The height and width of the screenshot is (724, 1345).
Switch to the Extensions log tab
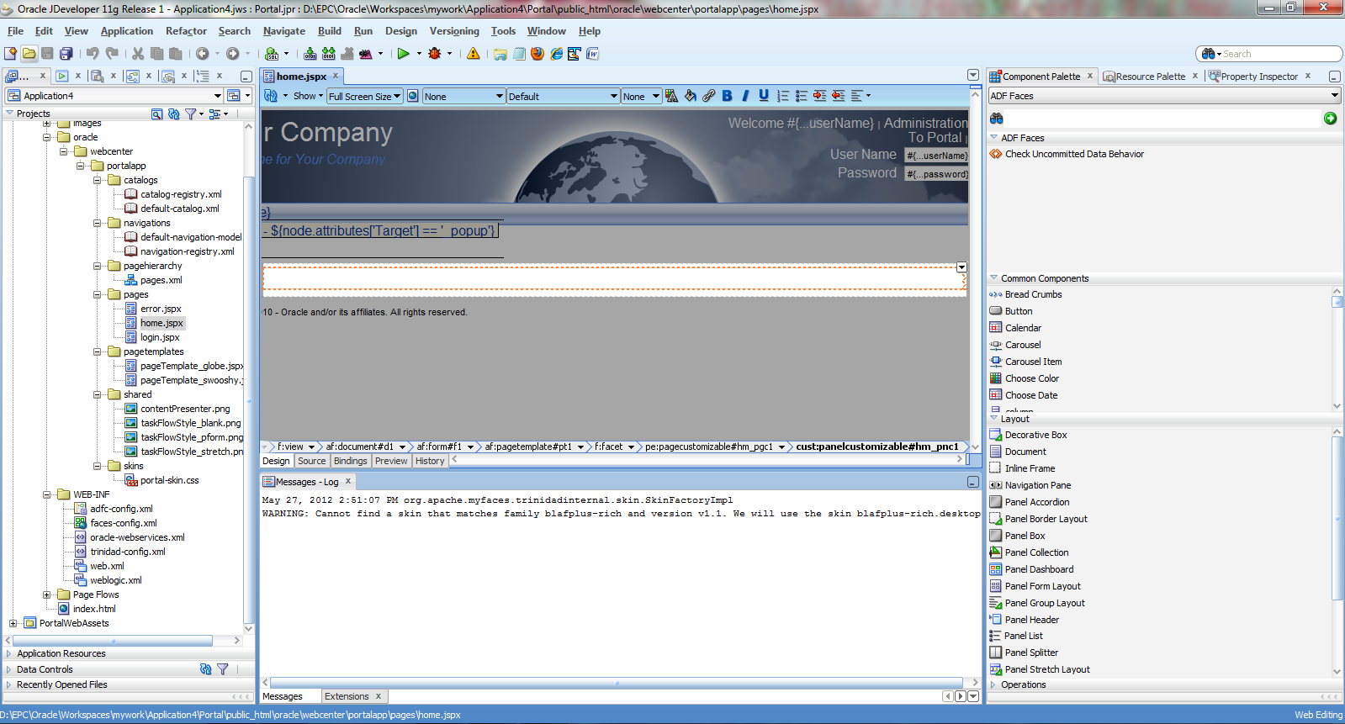(347, 696)
